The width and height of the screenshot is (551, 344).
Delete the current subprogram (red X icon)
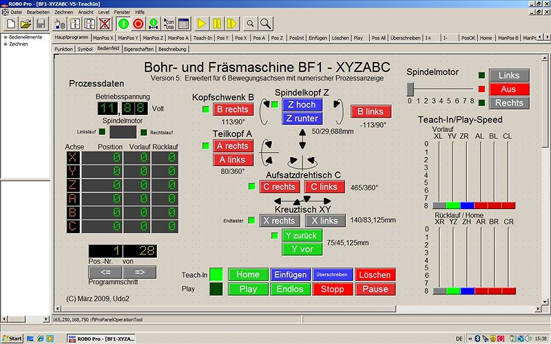tap(105, 24)
